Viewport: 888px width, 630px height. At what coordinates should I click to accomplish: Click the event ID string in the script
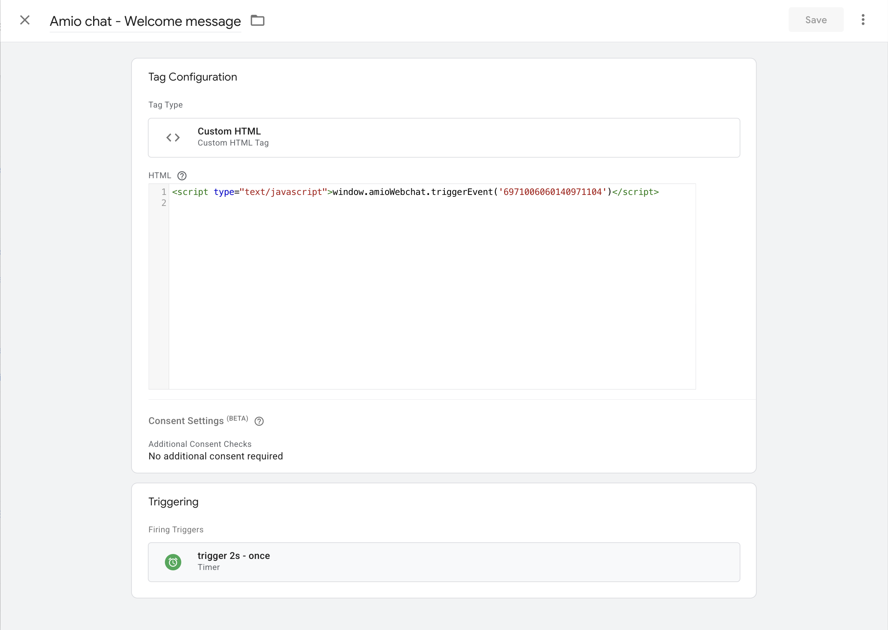click(x=552, y=192)
